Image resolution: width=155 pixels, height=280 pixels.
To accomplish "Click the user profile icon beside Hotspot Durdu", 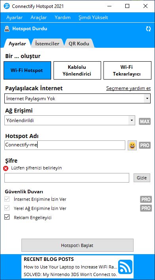I will tap(7, 29).
